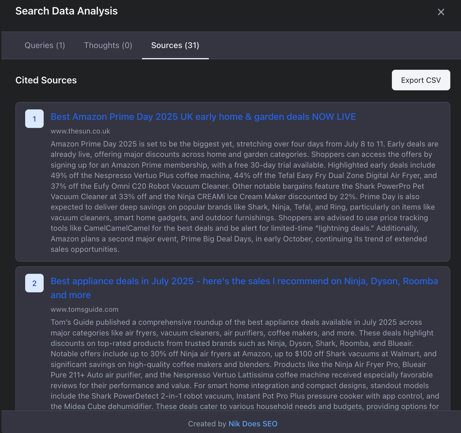Open the Best appliance deals in July 2025 link

(244, 288)
